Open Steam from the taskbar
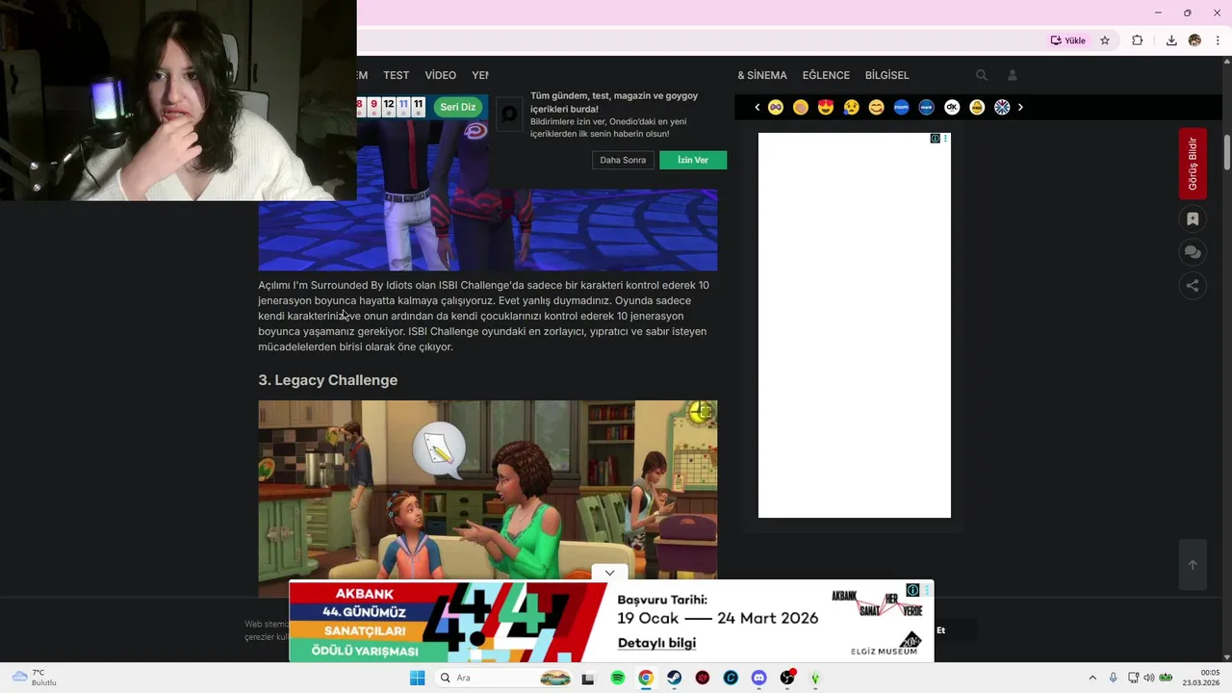 [675, 678]
